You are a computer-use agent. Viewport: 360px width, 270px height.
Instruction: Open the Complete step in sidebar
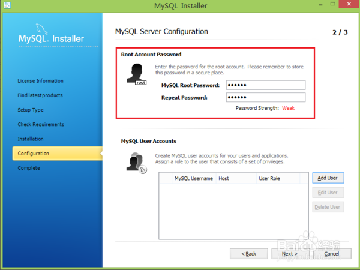pyautogui.click(x=29, y=168)
